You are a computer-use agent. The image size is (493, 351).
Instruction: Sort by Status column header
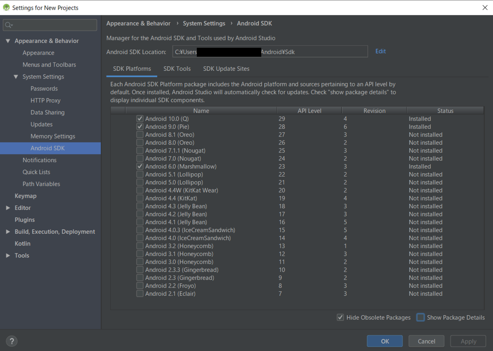coord(445,111)
